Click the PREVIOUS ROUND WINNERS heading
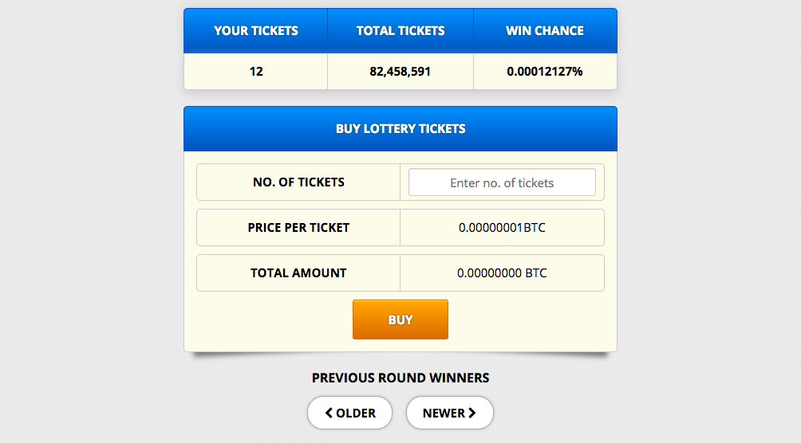 400,378
